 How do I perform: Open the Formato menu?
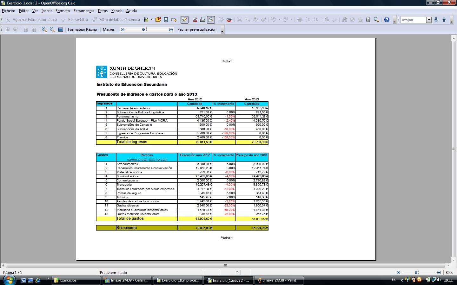click(63, 11)
